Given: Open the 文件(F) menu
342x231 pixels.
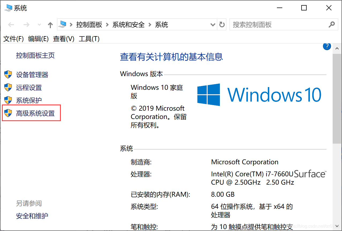Looking at the screenshot, I should [x=14, y=39].
